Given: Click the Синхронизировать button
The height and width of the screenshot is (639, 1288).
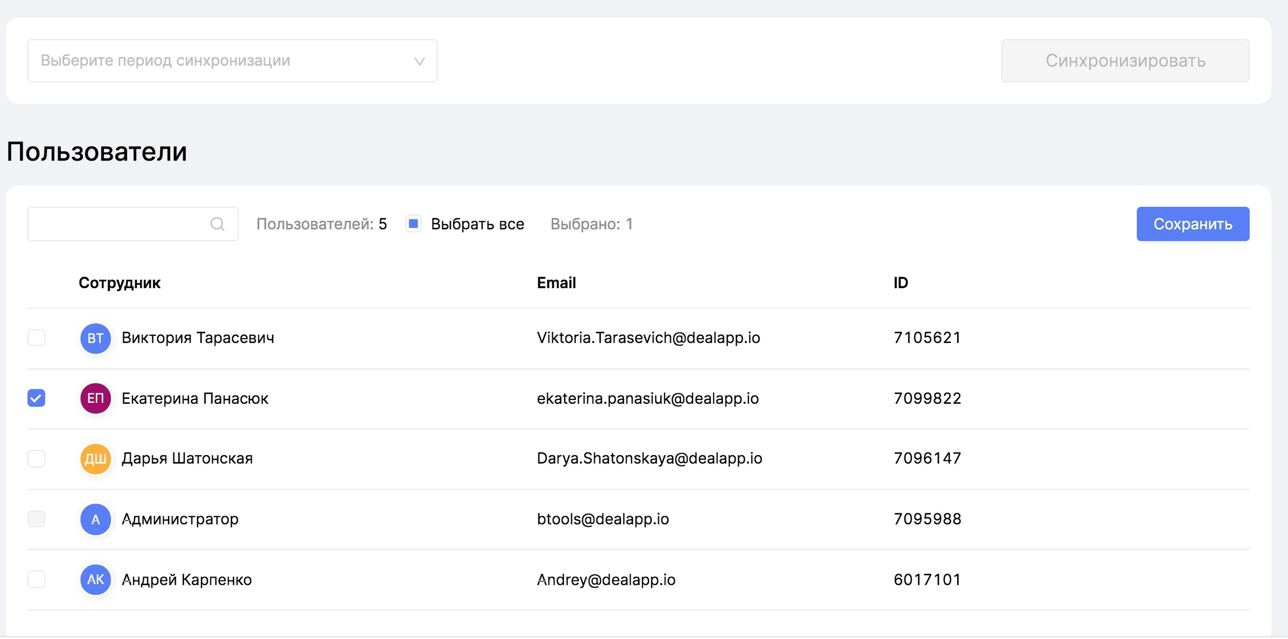Looking at the screenshot, I should click(x=1125, y=60).
